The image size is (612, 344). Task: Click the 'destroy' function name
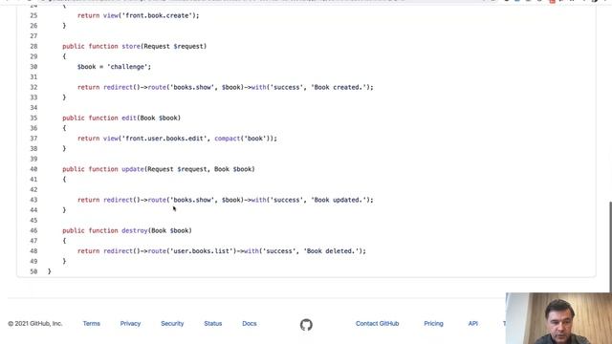(135, 230)
